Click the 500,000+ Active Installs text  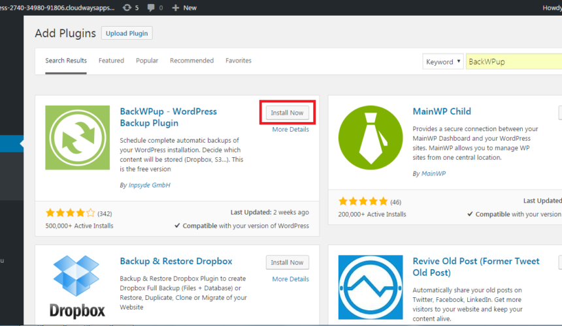click(x=79, y=226)
